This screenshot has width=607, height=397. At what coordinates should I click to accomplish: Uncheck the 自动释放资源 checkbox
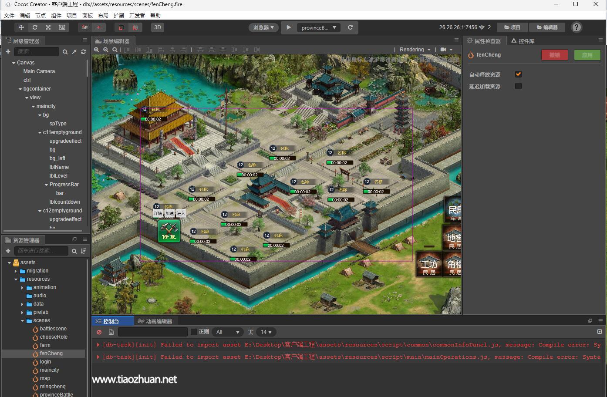click(x=518, y=74)
